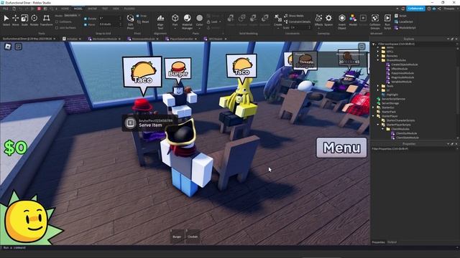Open the FILE menu
The height and width of the screenshot is (258, 460).
point(6,9)
